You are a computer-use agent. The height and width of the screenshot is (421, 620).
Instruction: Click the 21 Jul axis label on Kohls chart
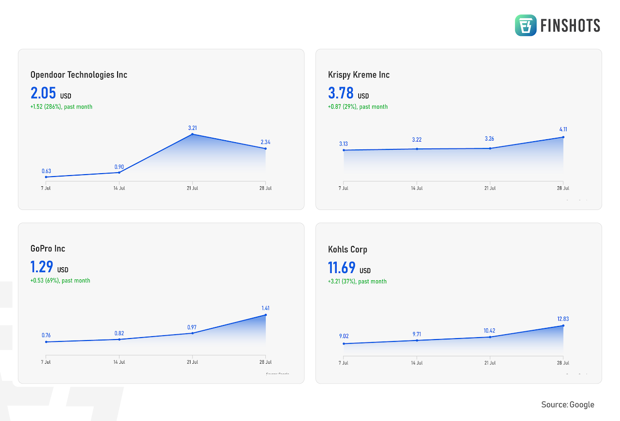click(x=490, y=363)
